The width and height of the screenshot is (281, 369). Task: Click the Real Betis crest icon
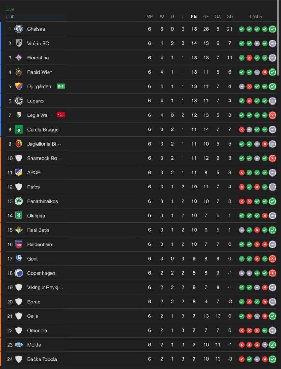[19, 230]
